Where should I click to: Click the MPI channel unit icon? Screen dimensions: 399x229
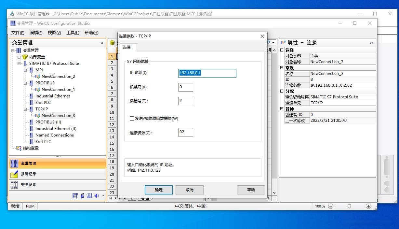pos(31,70)
